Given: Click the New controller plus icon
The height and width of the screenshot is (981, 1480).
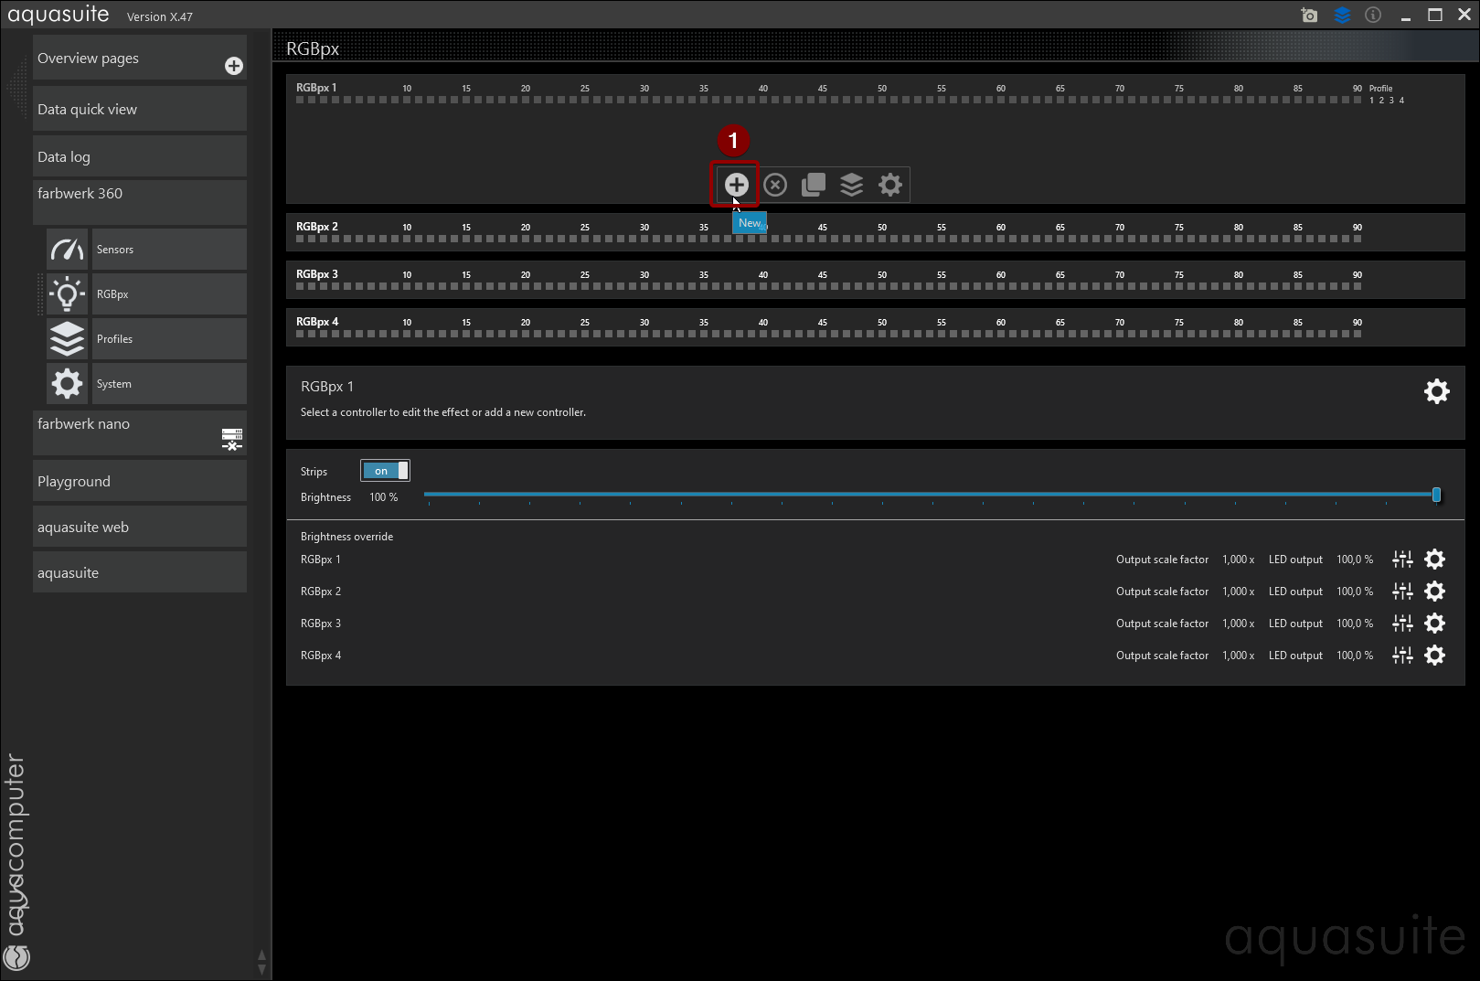Looking at the screenshot, I should click(736, 185).
